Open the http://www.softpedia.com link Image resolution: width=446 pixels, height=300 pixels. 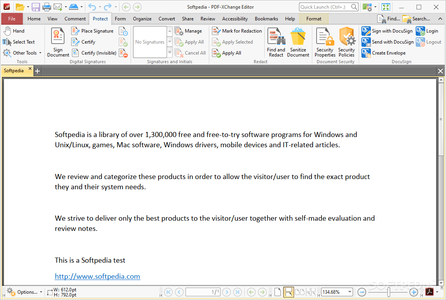coord(97,276)
